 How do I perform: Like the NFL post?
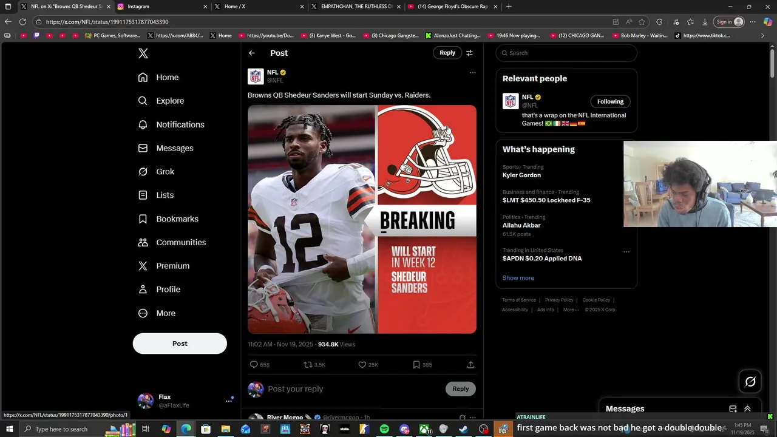click(368, 365)
